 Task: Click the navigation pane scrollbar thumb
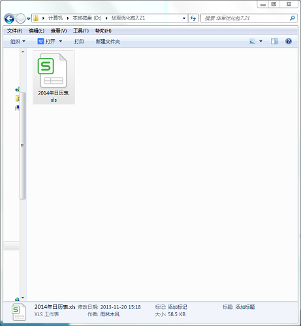23,145
